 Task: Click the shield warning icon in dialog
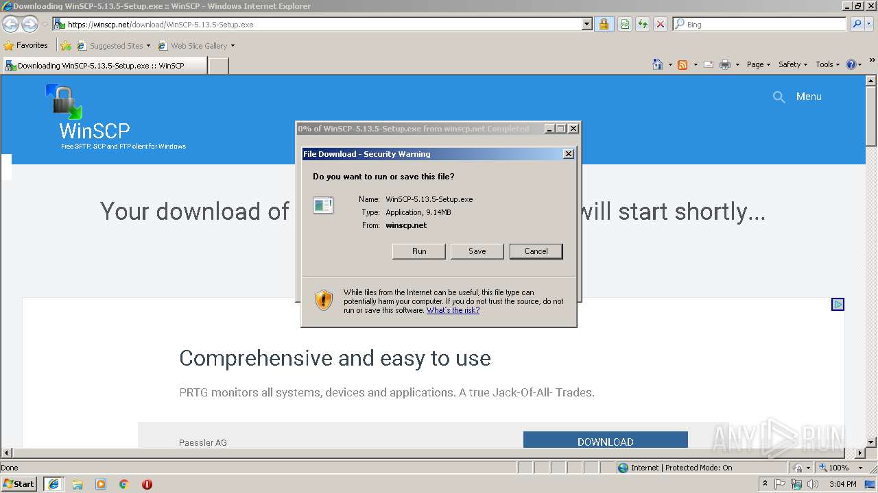click(324, 301)
